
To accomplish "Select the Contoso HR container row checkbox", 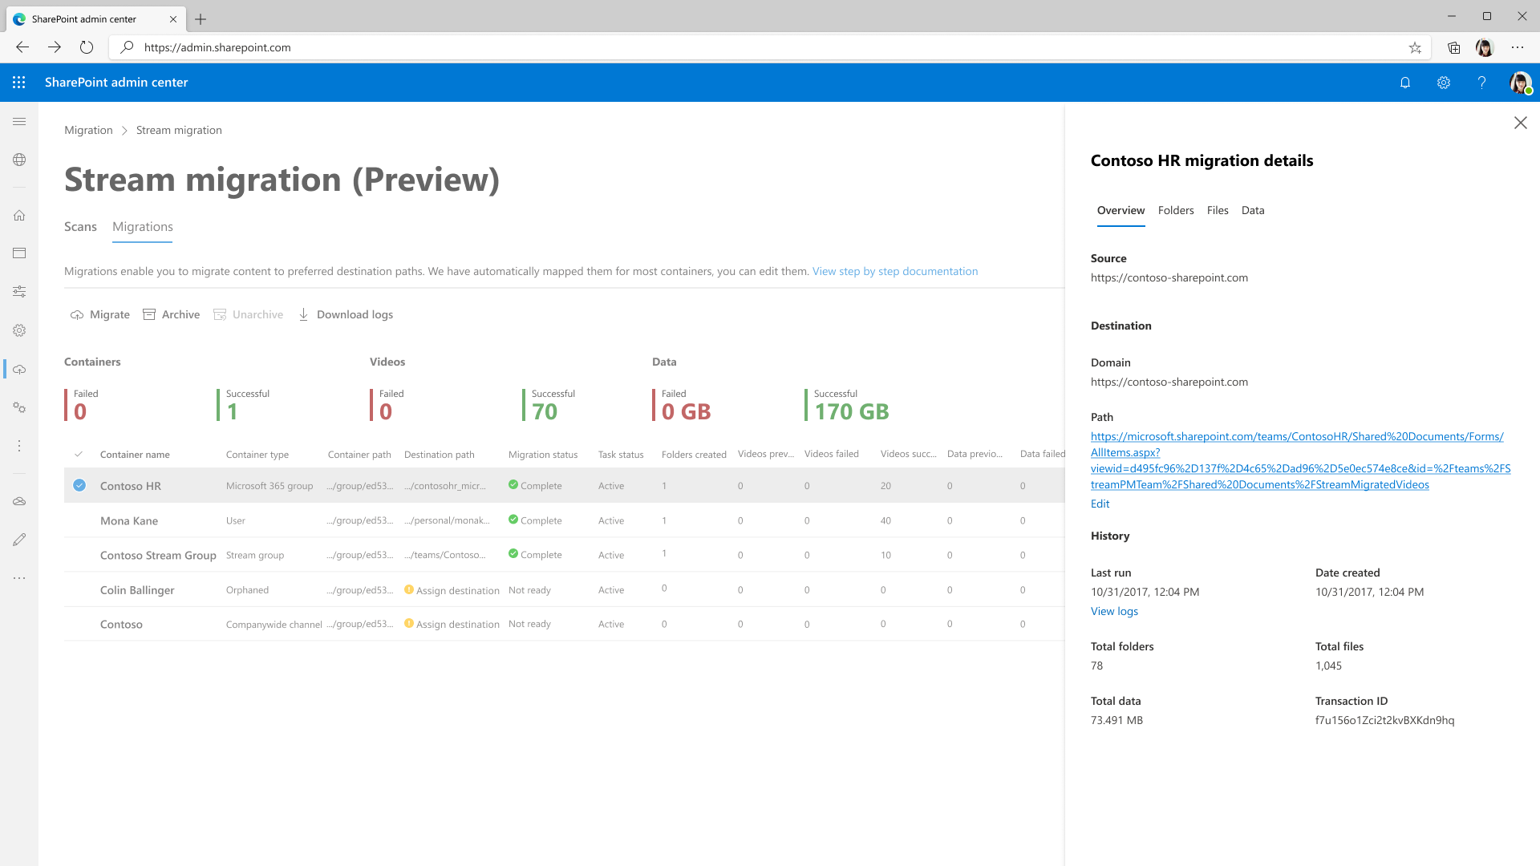I will click(x=79, y=484).
